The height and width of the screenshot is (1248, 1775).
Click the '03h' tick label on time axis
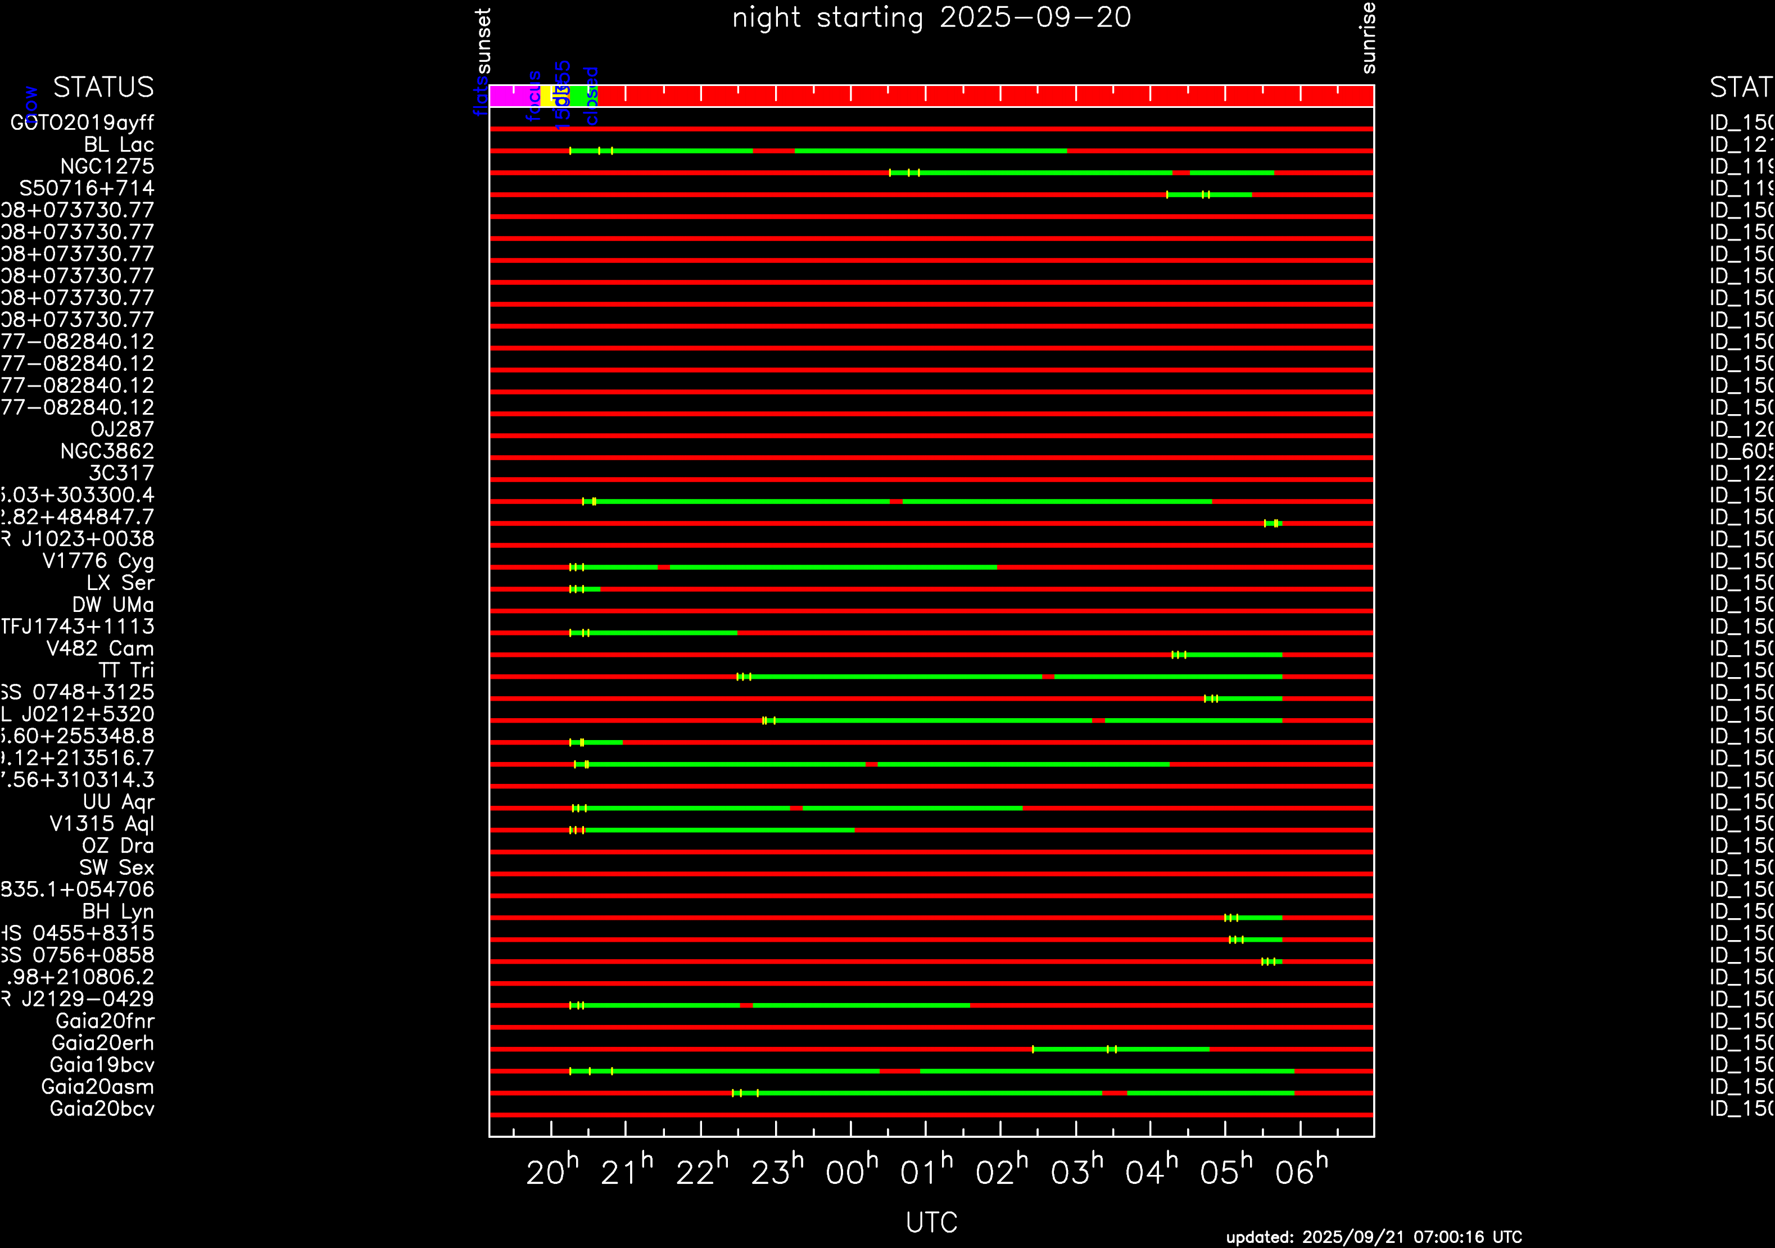[1076, 1172]
